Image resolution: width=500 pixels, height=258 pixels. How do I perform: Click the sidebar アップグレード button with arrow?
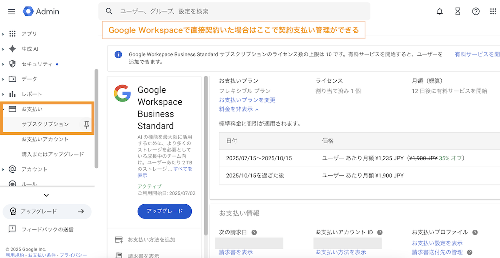[x=47, y=211]
